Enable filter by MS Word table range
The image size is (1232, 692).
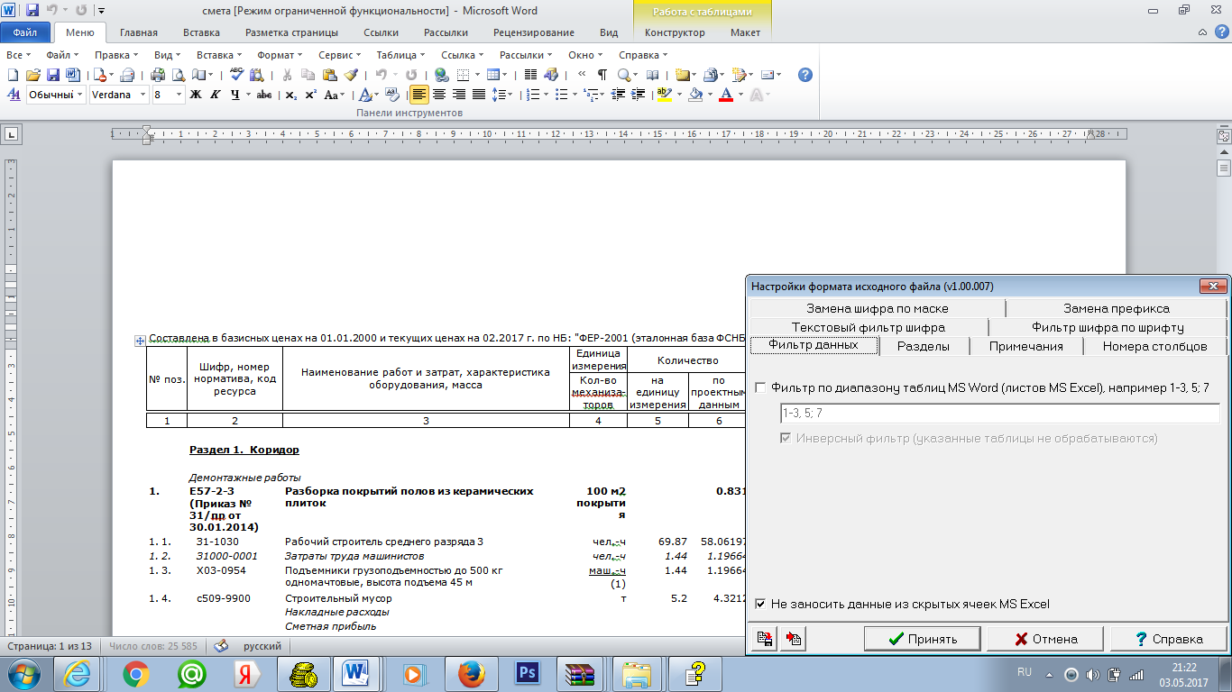(x=761, y=387)
